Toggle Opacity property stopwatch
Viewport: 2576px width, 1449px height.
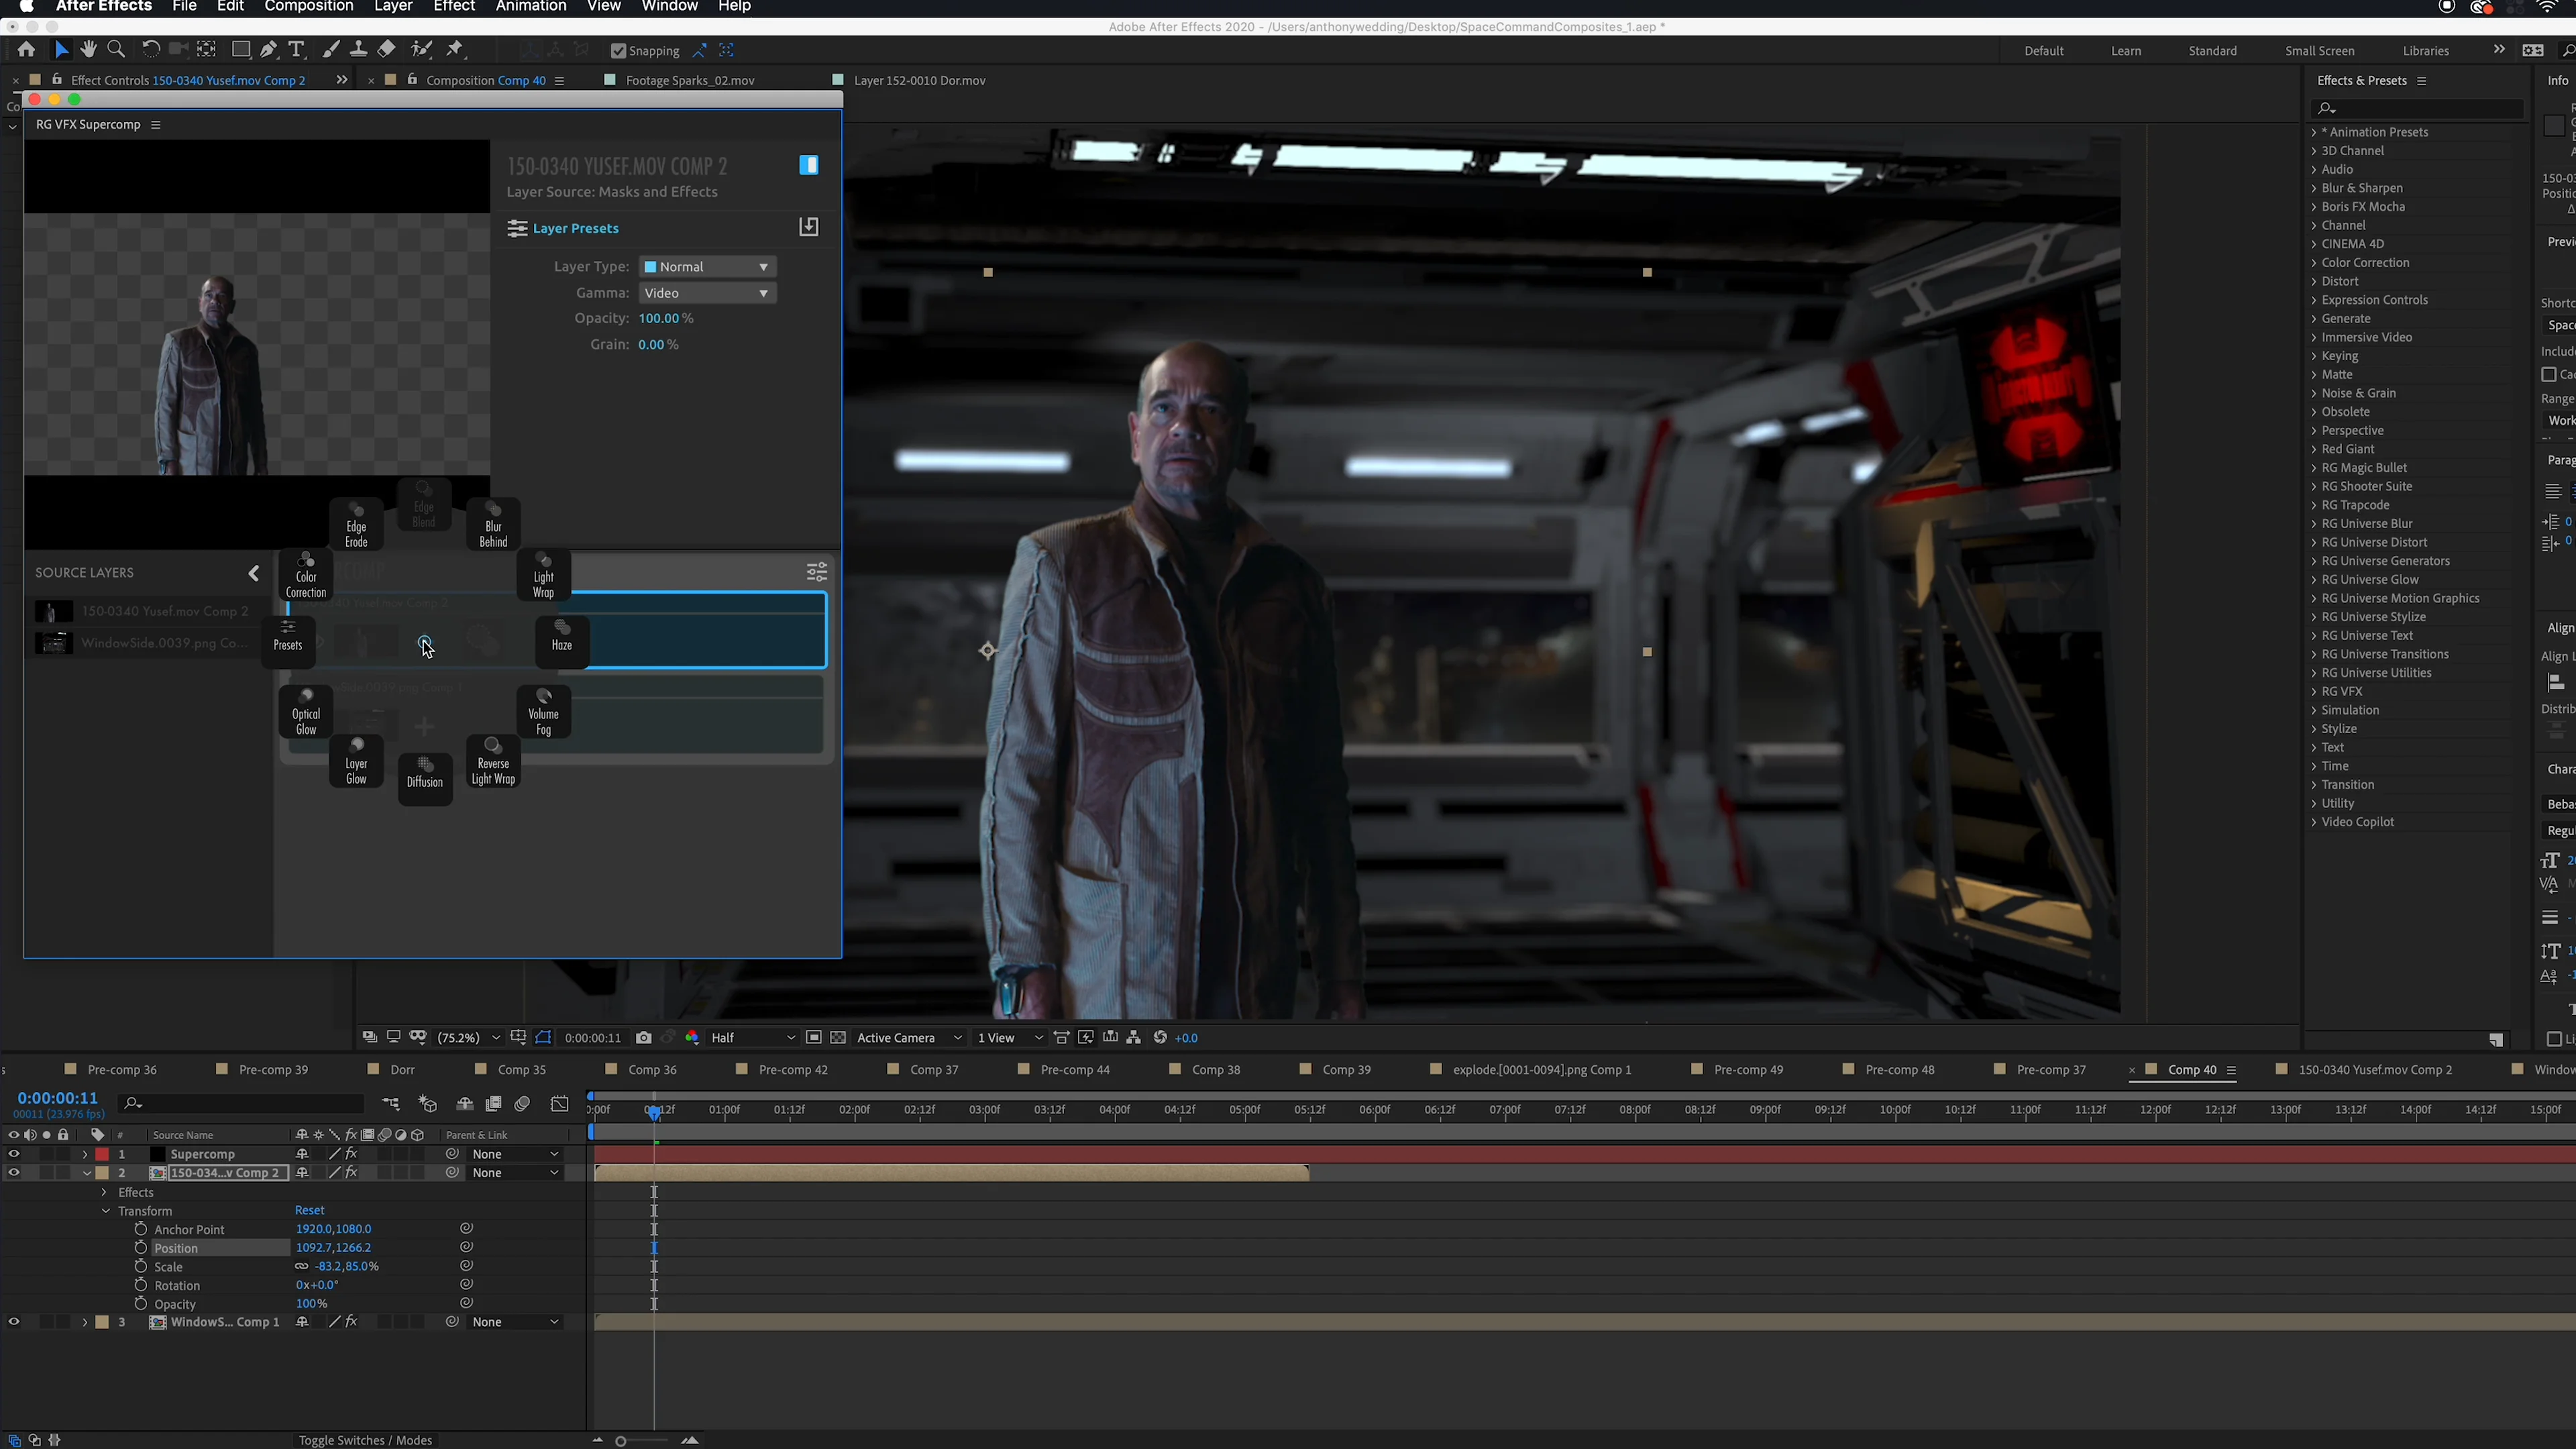click(141, 1304)
